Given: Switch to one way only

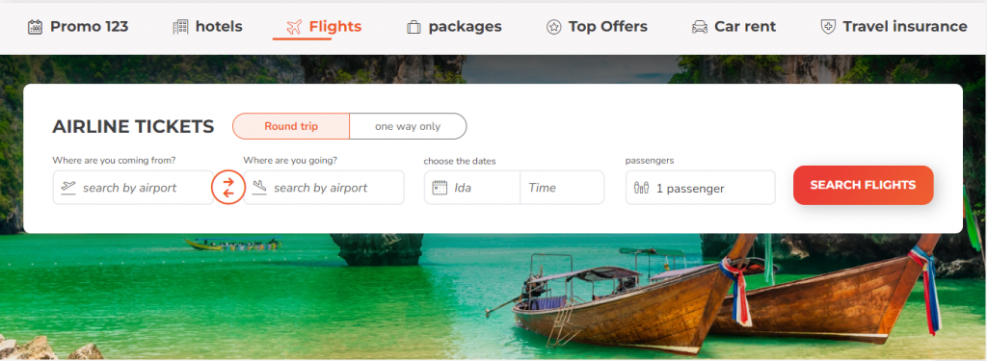Looking at the screenshot, I should point(408,126).
